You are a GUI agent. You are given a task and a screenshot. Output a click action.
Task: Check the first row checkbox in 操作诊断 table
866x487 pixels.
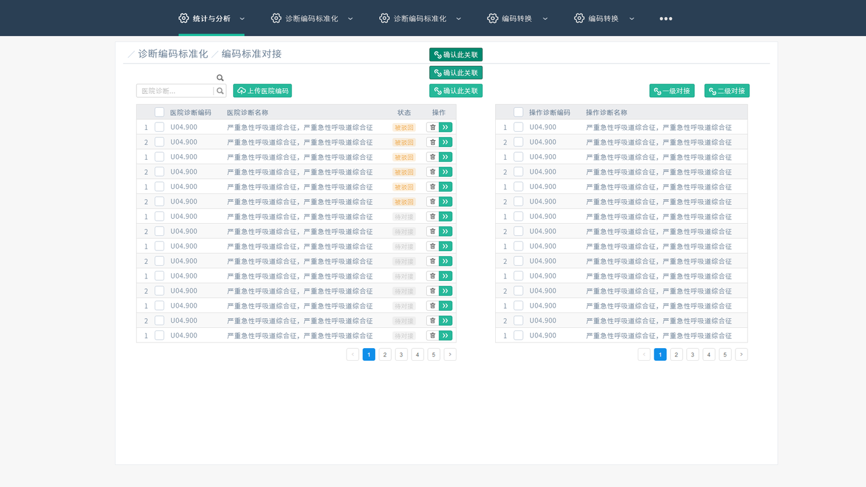(518, 127)
